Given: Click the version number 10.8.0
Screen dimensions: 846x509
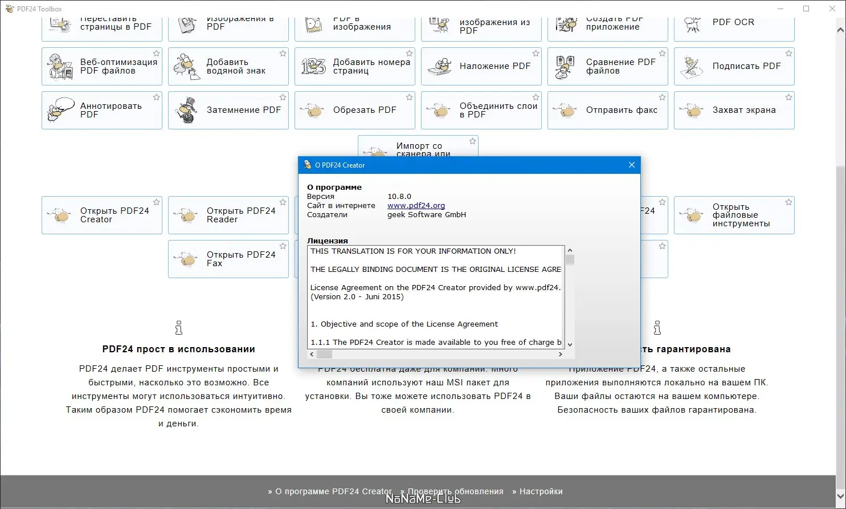Looking at the screenshot, I should pyautogui.click(x=399, y=196).
